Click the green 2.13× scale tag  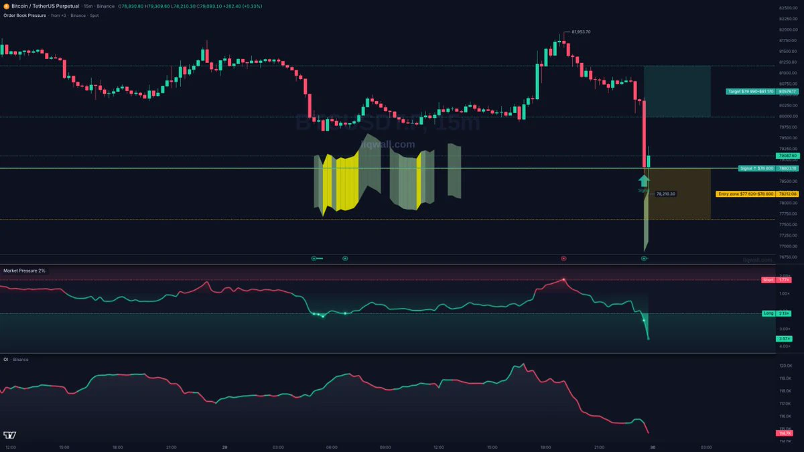pos(785,313)
